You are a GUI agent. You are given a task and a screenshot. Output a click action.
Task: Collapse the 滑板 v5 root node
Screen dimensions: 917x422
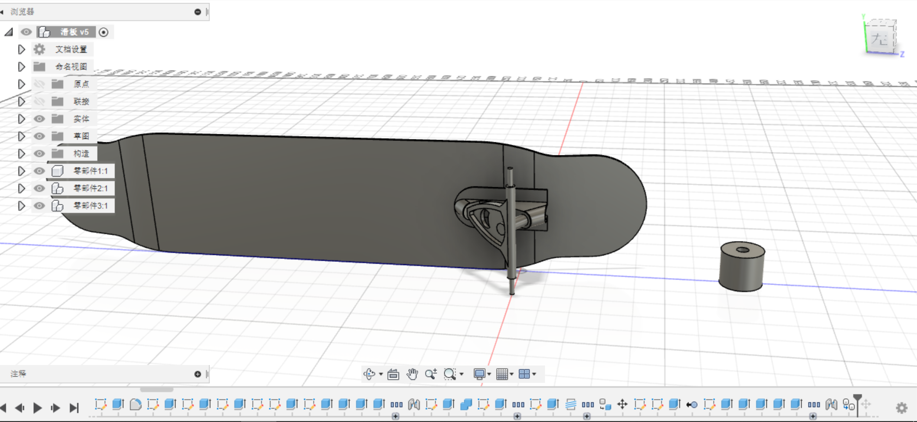(x=9, y=32)
